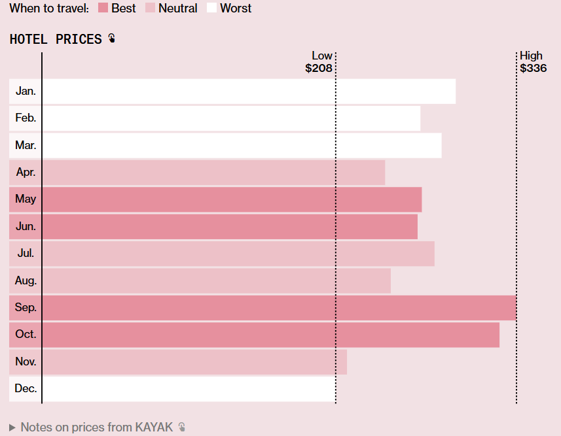Click the Best legend color swatch
Image resolution: width=561 pixels, height=436 pixels.
pos(103,8)
